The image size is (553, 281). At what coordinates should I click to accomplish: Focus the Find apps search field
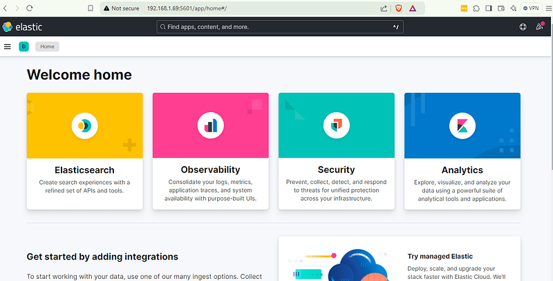pyautogui.click(x=280, y=27)
